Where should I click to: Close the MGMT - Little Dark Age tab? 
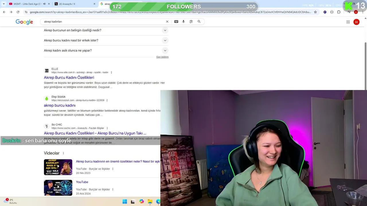(49, 4)
